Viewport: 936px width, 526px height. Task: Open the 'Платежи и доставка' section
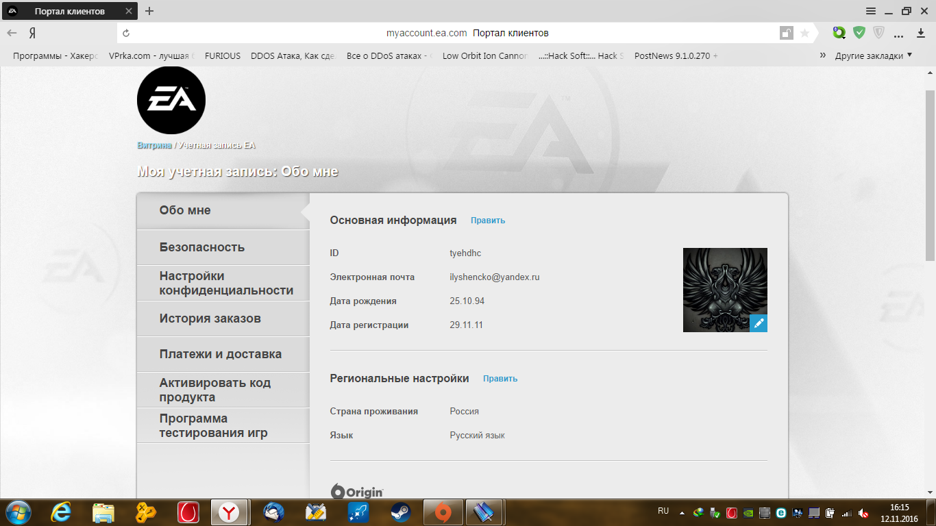(x=223, y=354)
